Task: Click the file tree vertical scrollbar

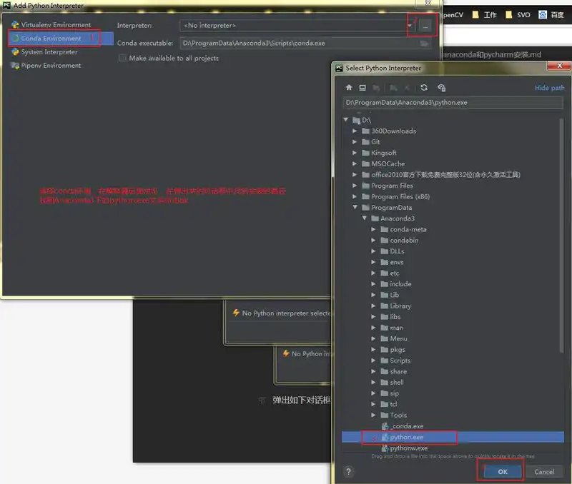Action: coord(561,236)
